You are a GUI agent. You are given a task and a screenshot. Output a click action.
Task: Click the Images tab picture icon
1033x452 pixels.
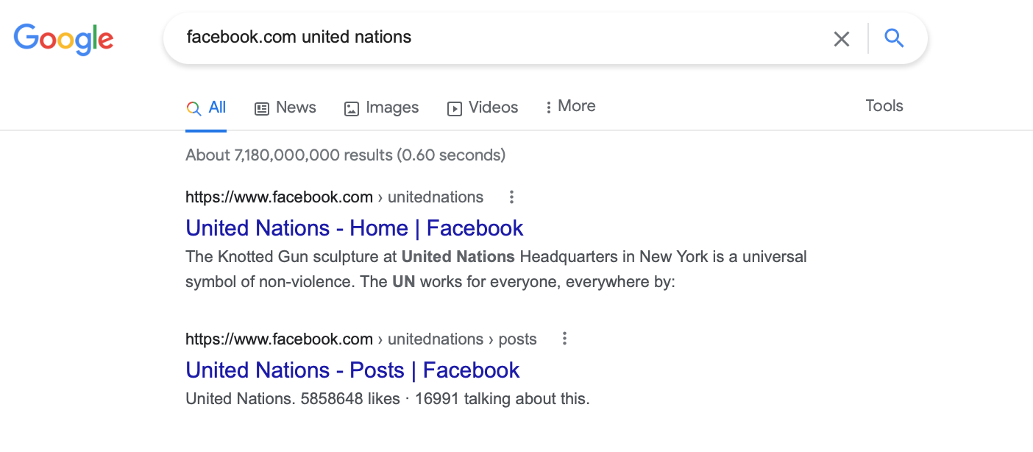(352, 108)
